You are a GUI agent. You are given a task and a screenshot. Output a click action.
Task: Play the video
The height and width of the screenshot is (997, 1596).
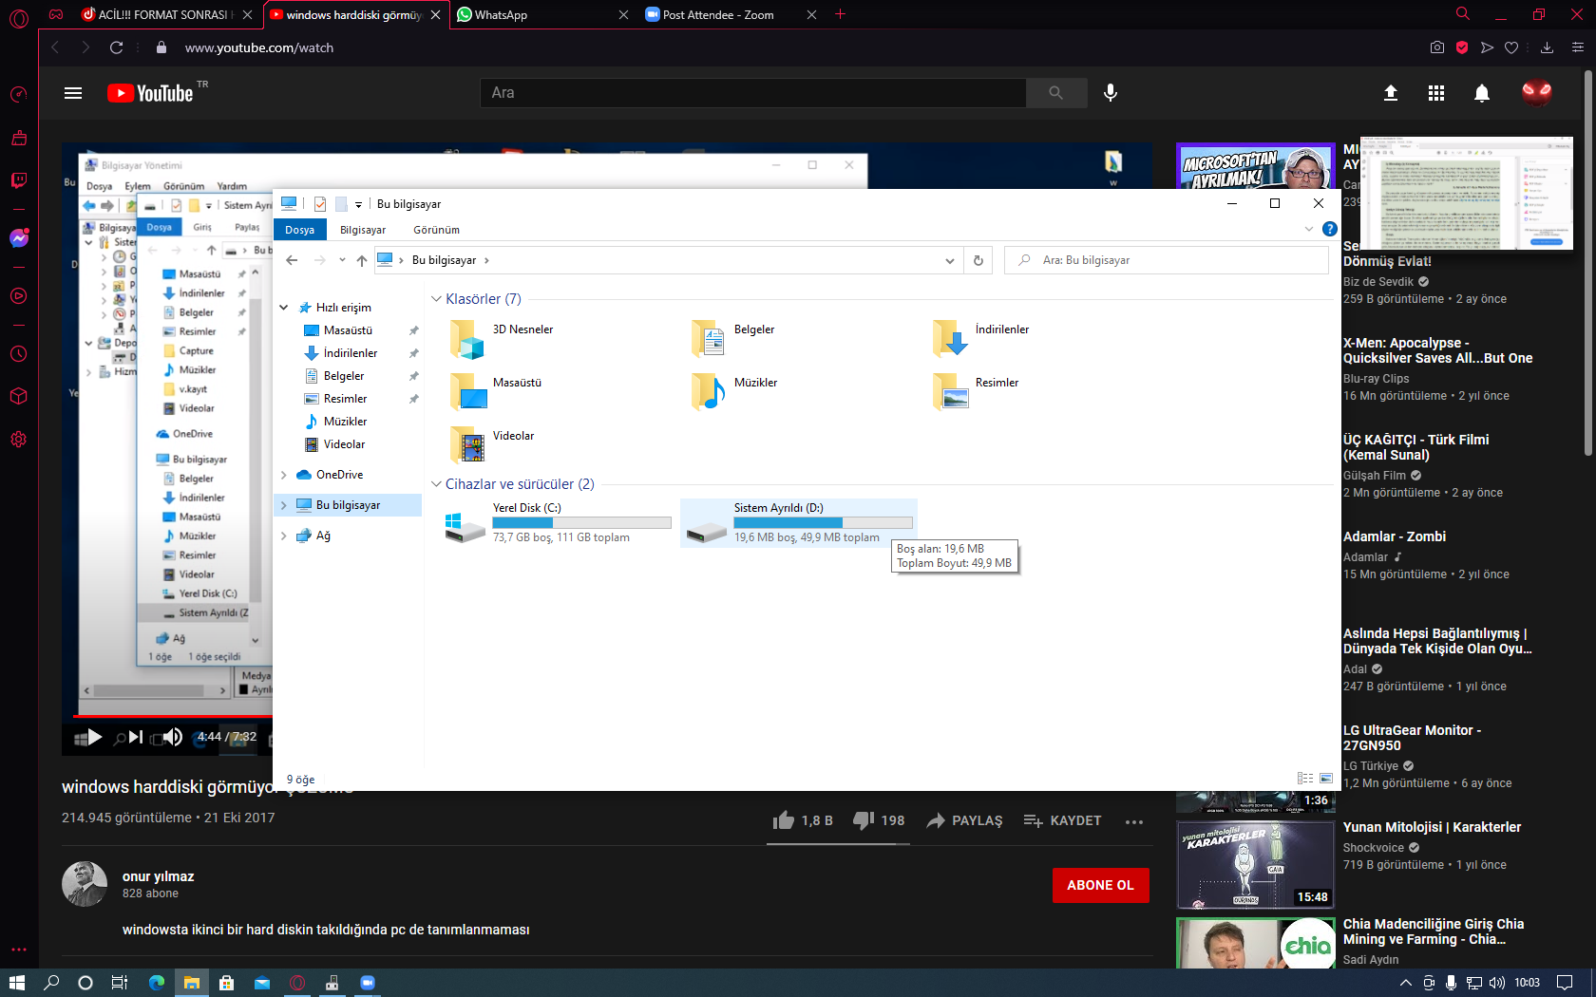click(x=94, y=737)
